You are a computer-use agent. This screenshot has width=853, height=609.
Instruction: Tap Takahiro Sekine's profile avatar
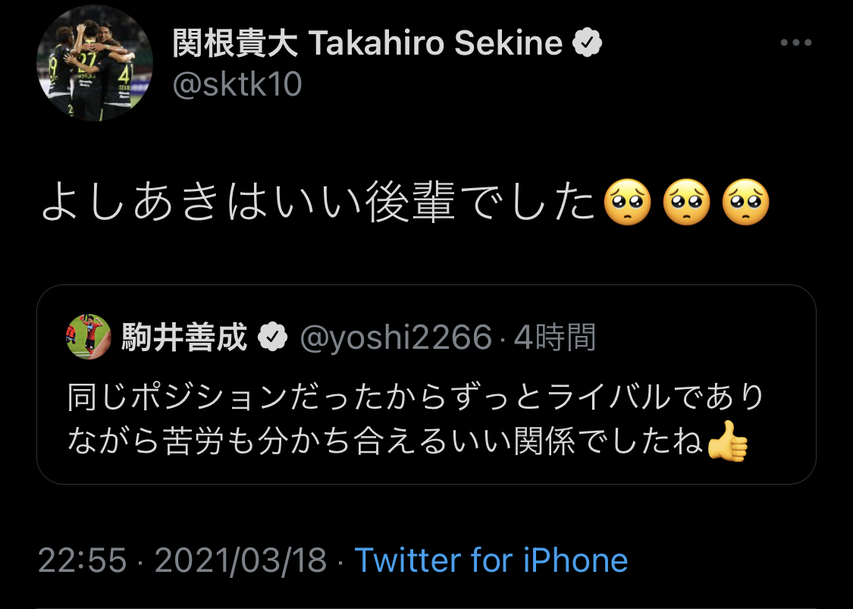click(x=95, y=65)
